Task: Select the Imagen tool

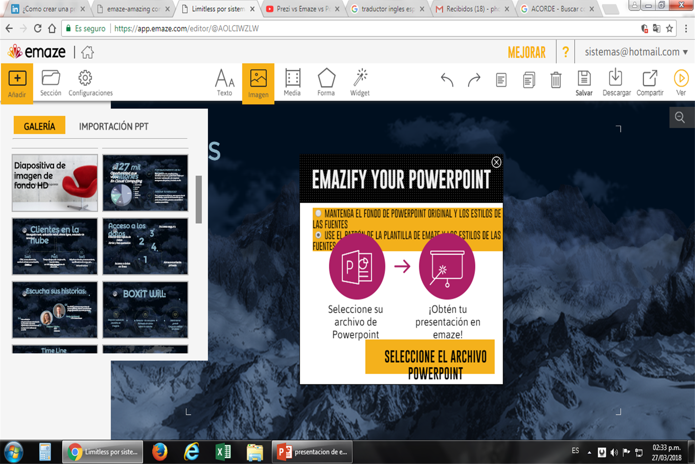Action: pos(258,84)
